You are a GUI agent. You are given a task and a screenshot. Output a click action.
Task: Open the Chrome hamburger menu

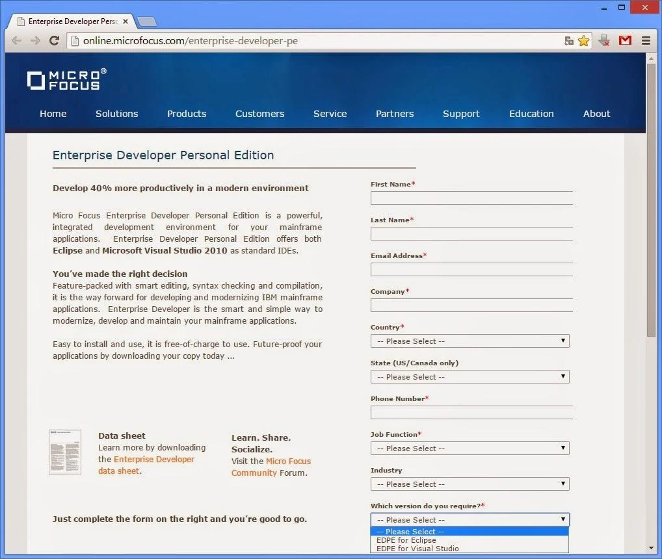click(x=646, y=40)
